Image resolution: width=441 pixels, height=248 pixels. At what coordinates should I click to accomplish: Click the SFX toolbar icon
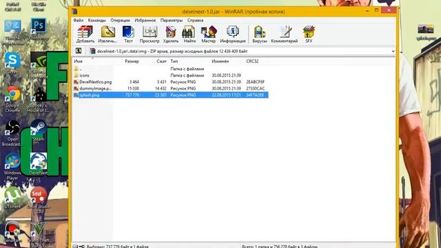309,34
